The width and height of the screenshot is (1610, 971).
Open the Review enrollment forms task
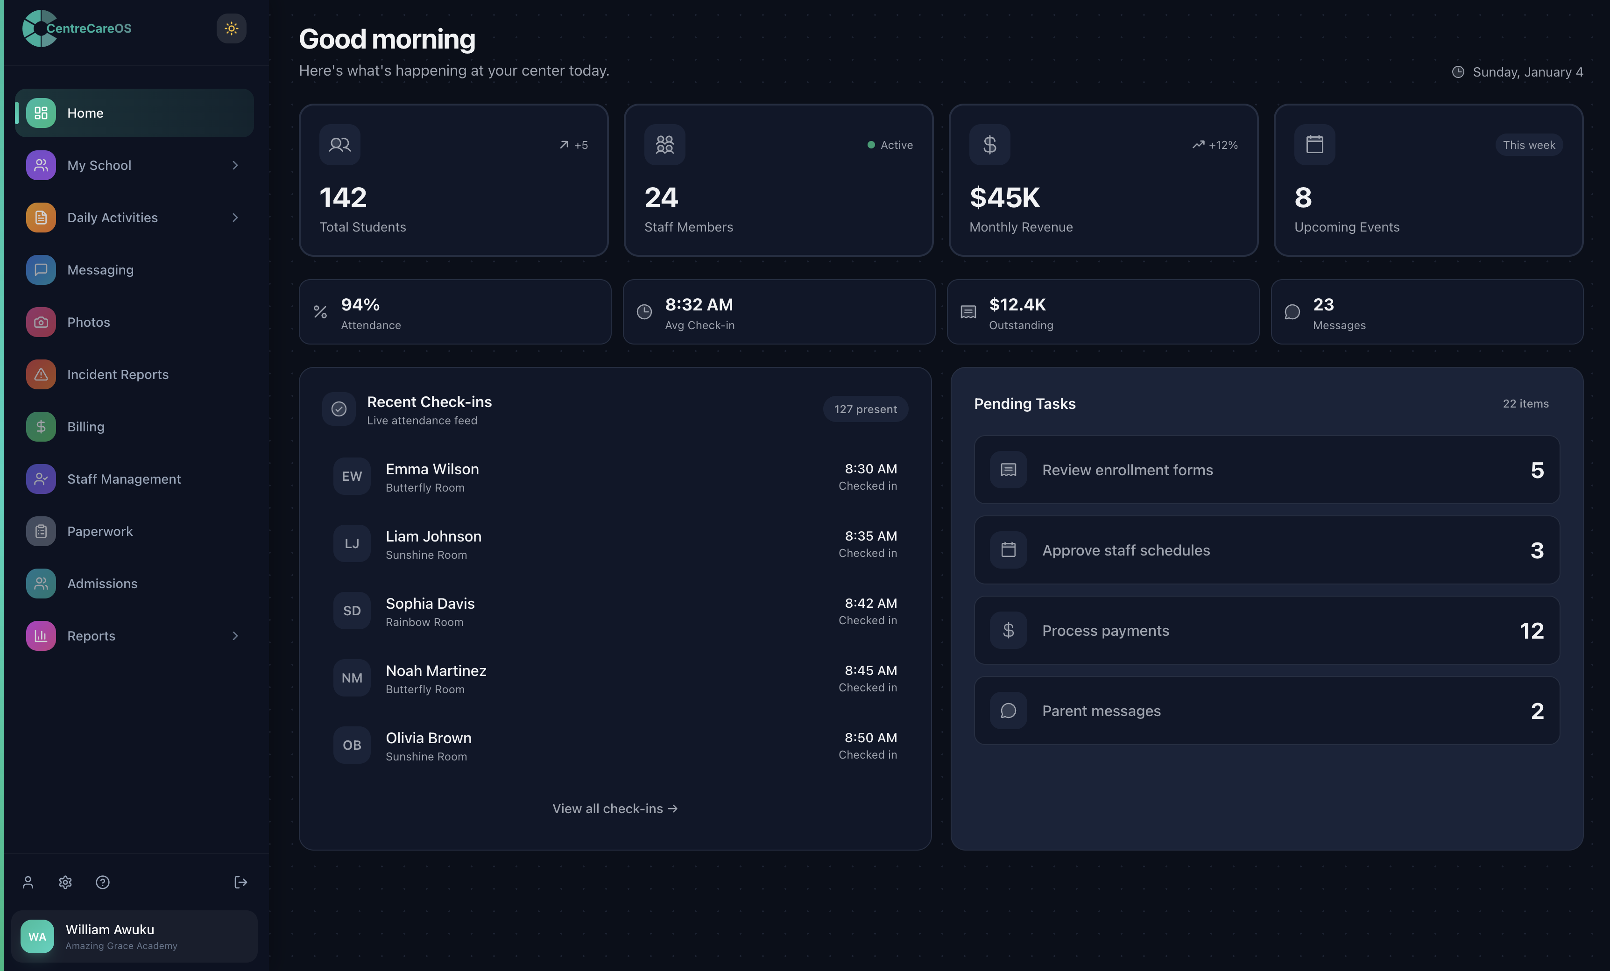coord(1266,470)
